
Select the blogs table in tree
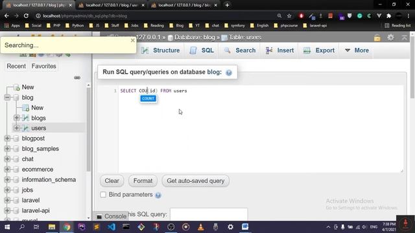[x=38, y=118]
